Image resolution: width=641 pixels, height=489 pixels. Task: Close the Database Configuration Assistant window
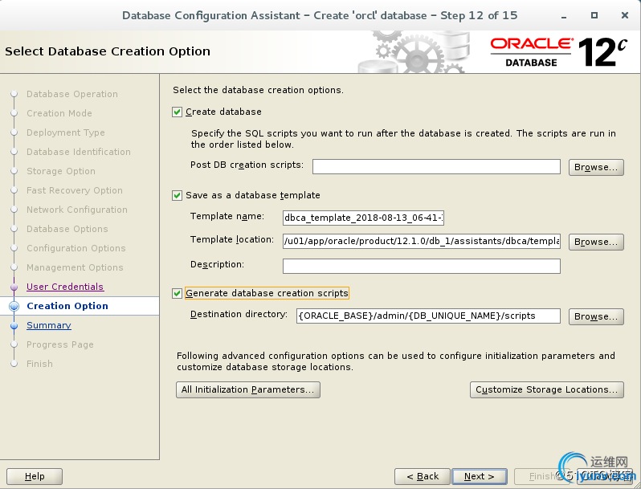(x=625, y=15)
